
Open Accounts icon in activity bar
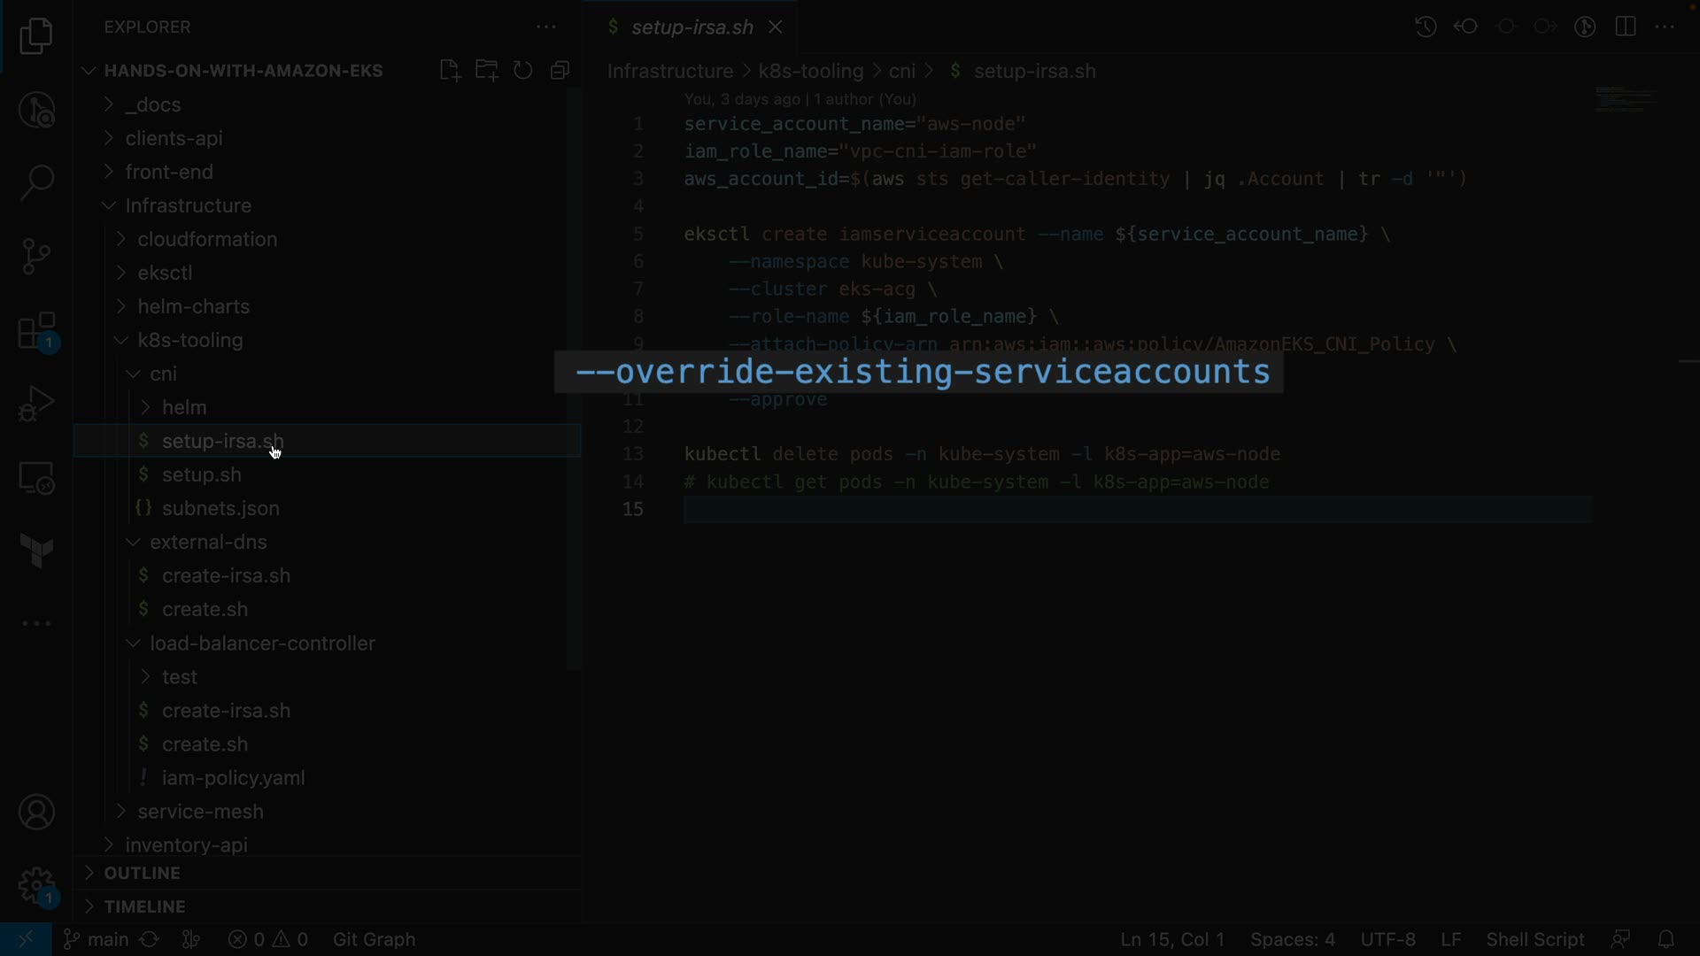(x=36, y=813)
